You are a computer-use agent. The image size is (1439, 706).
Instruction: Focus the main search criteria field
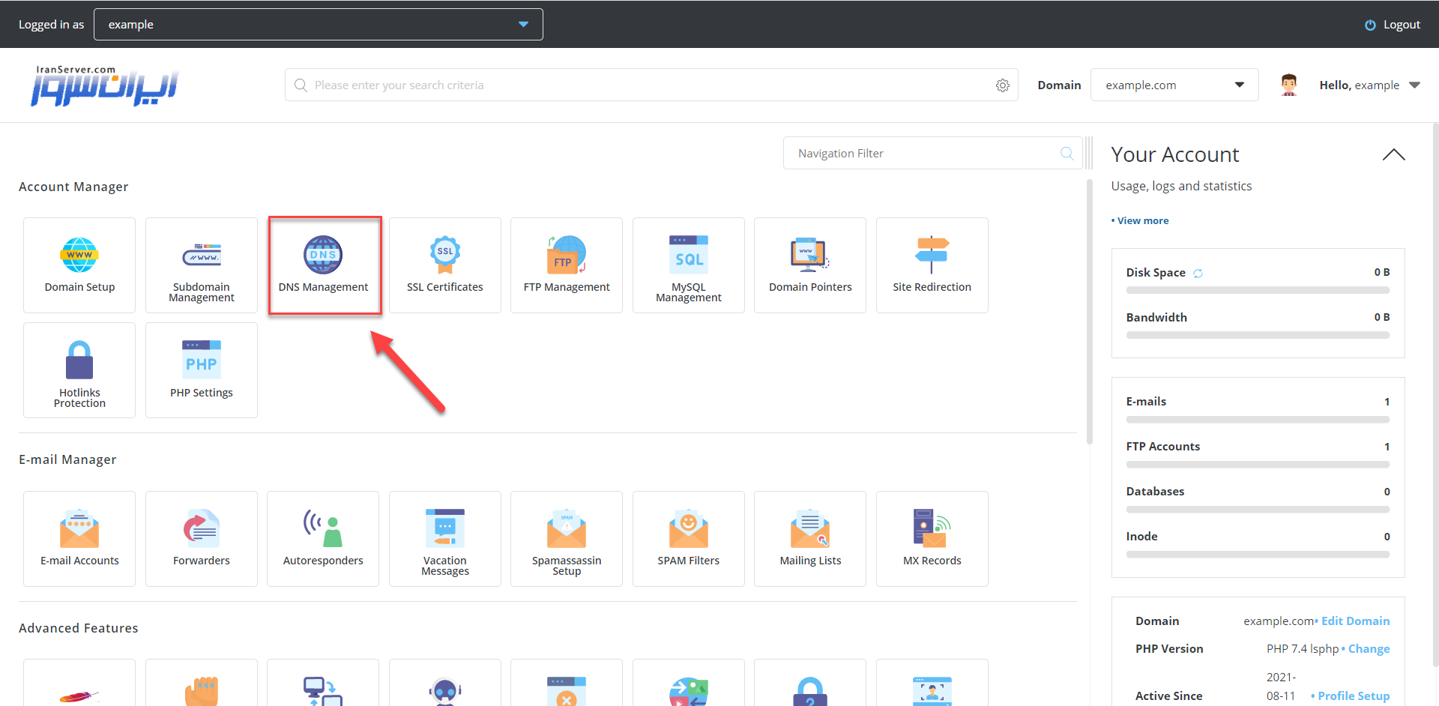coord(651,85)
